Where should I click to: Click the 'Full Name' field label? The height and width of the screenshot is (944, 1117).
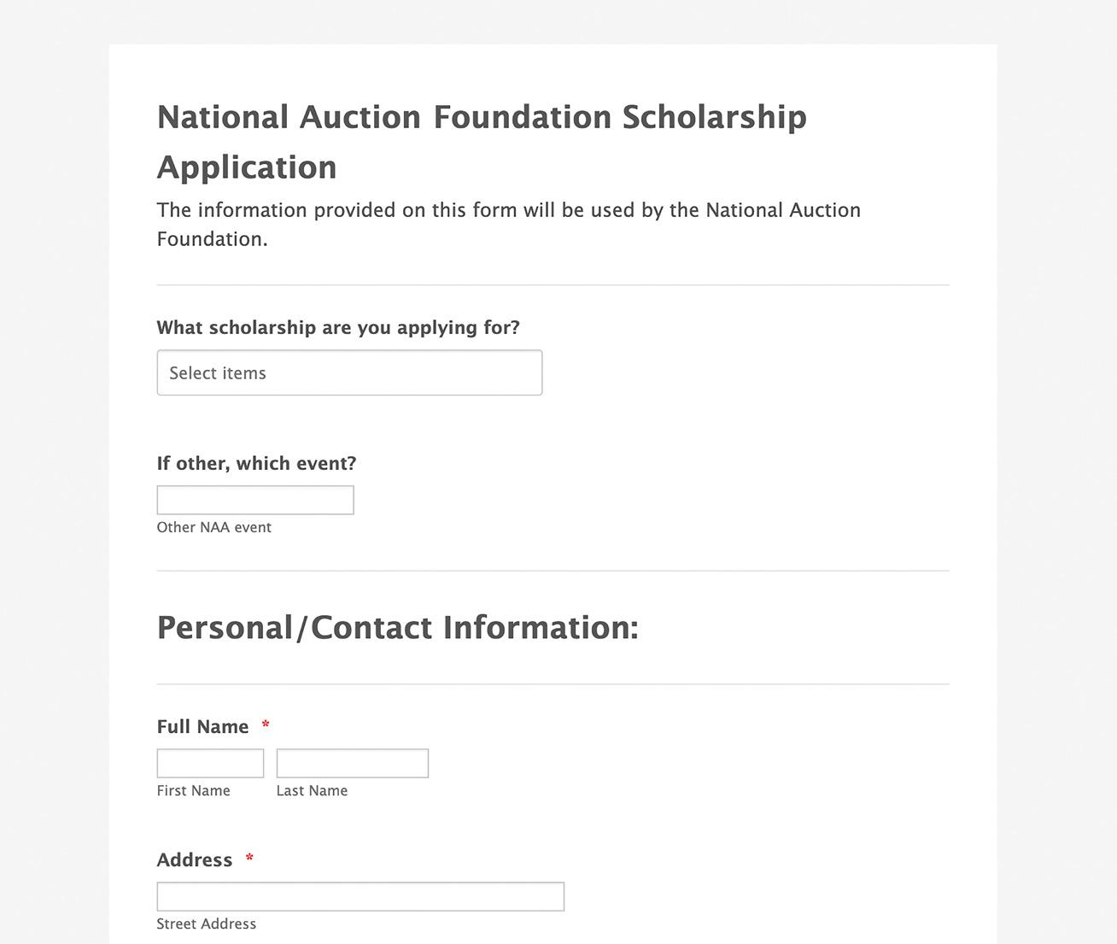click(202, 727)
